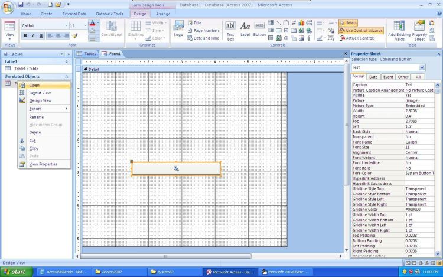Select the Insert Hyperlink globe icon
Image resolution: width=443 pixels, height=277 pixels.
[x=309, y=31]
